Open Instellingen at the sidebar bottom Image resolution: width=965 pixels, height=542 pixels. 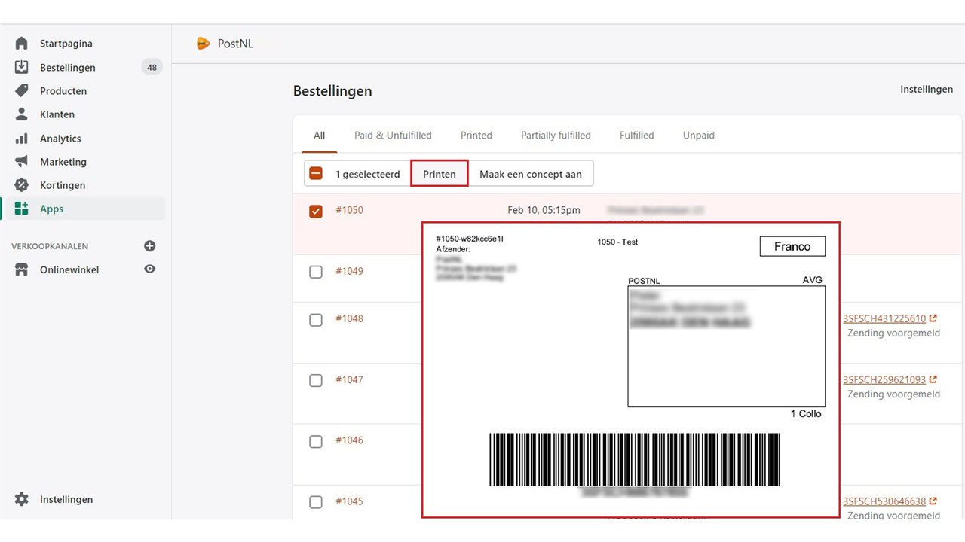pyautogui.click(x=66, y=499)
